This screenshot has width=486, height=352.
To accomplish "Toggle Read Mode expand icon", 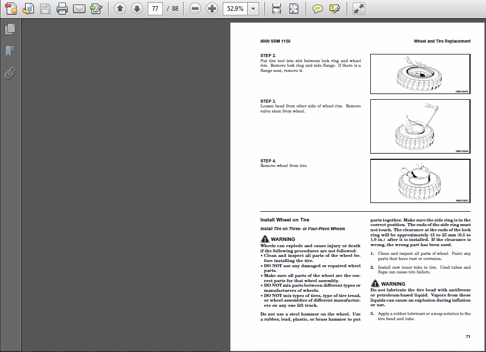I will pyautogui.click(x=358, y=9).
